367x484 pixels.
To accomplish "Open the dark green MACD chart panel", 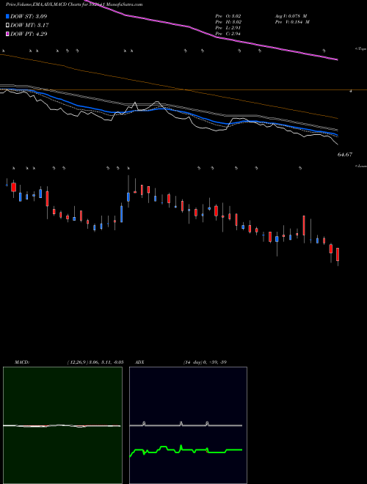I will click(62, 425).
